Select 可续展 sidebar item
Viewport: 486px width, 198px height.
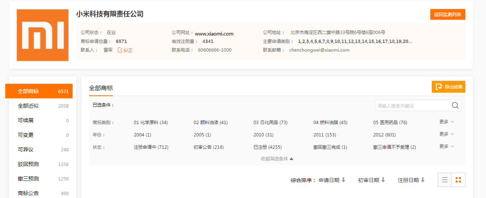(43, 121)
